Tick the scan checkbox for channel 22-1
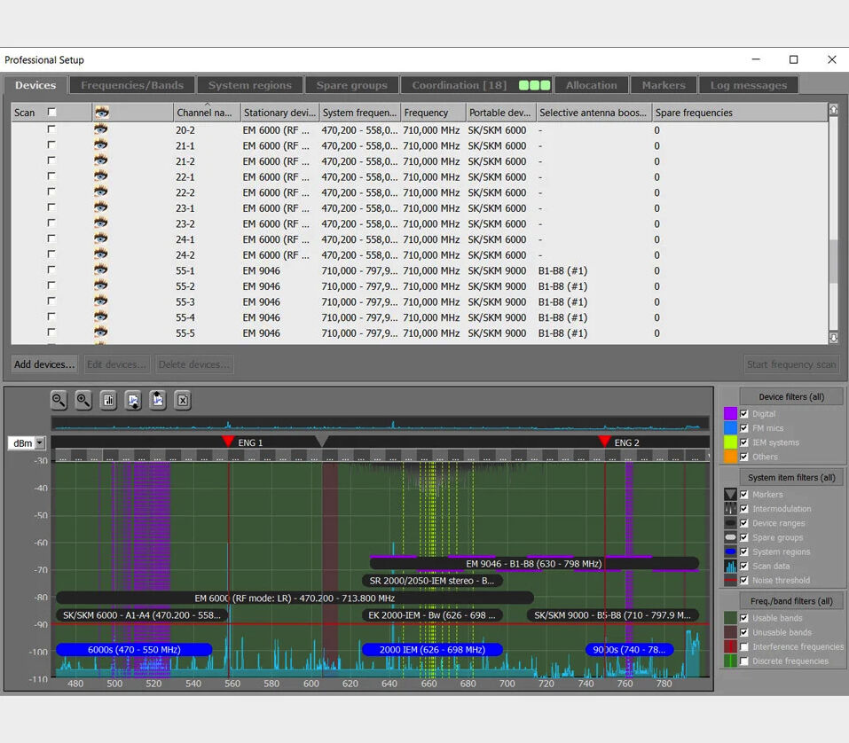The image size is (849, 743). [x=51, y=176]
